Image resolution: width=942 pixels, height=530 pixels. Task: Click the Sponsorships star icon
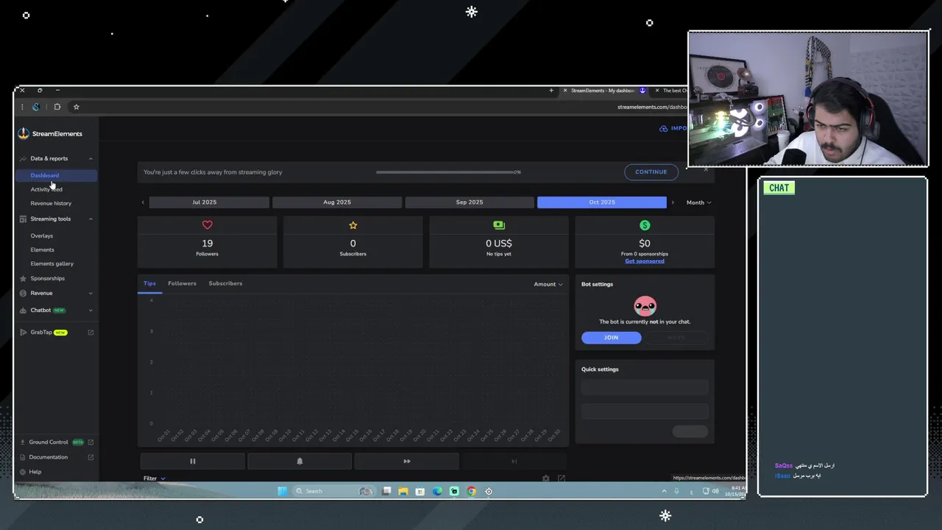point(24,278)
